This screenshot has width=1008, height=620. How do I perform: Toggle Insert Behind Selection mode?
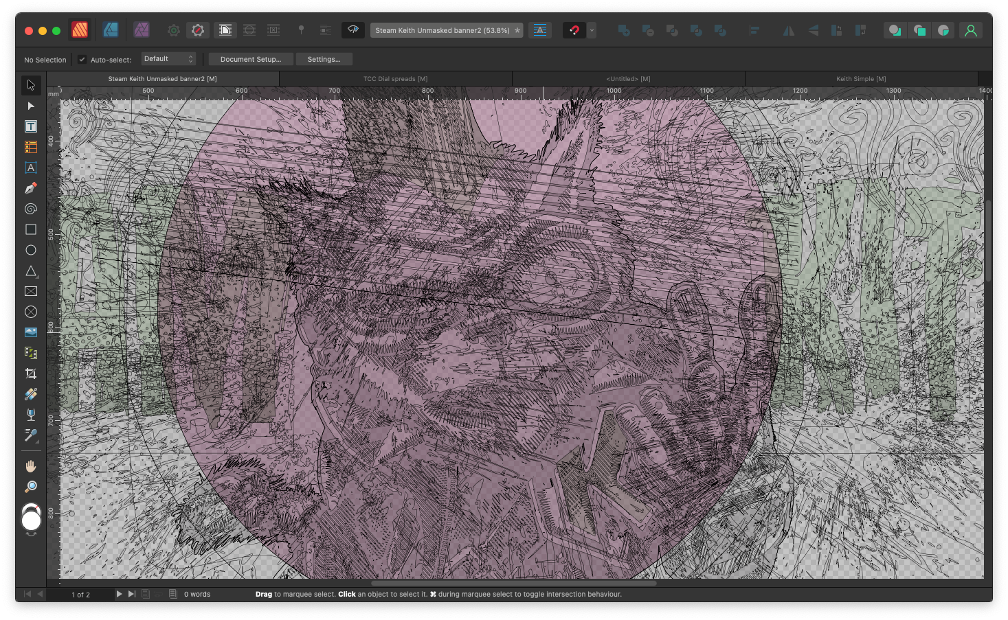[895, 30]
